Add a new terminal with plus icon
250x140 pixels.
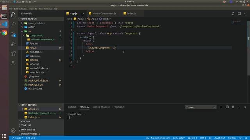tap(221, 107)
